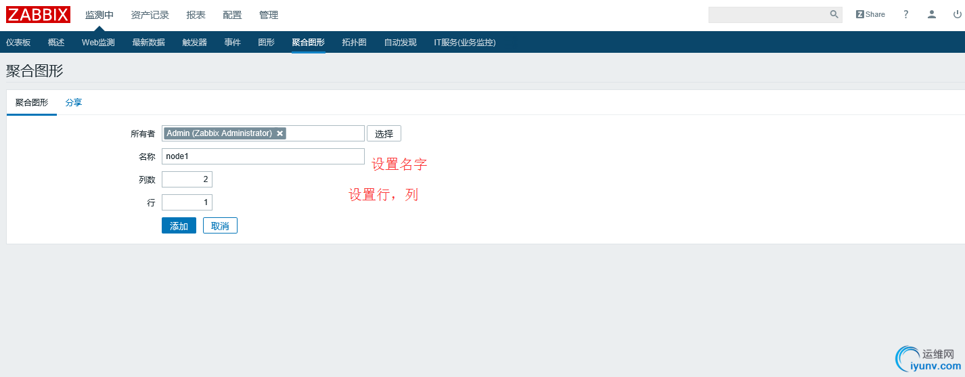Viewport: 965px width, 377px height.
Task: Open the 监测中 top menu
Action: 99,15
